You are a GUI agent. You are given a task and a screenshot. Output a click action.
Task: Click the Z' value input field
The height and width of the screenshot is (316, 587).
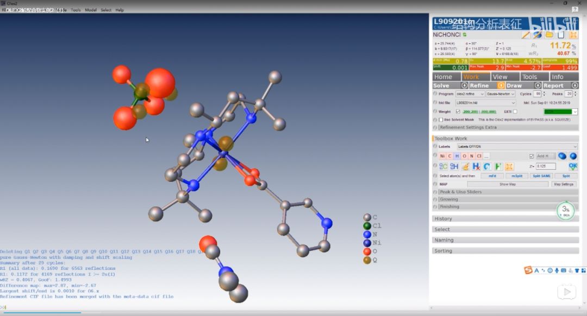coord(546,166)
